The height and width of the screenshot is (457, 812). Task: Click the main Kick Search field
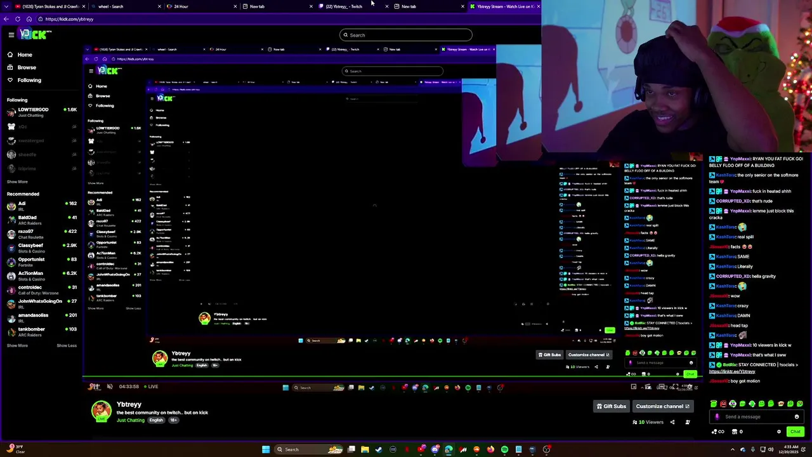[406, 35]
